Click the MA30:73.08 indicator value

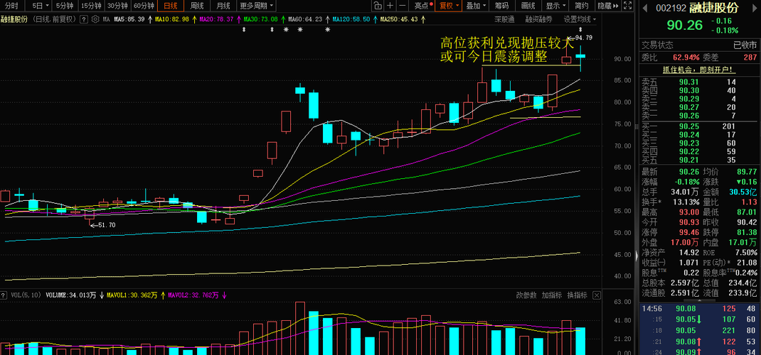(260, 19)
